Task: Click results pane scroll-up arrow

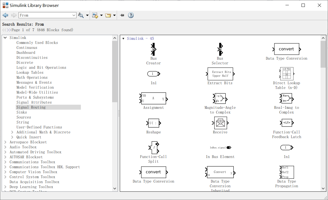Action: [323, 38]
